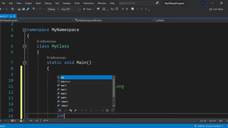Navigate backward with the status bar arrow

click(x=31, y=121)
